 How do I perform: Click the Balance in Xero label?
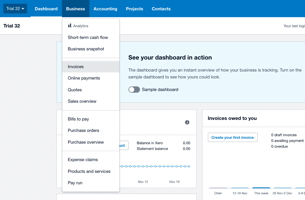(150, 143)
